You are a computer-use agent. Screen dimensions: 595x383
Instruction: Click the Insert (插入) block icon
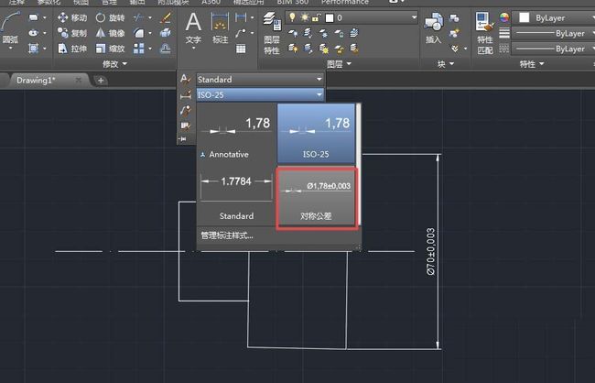[433, 28]
